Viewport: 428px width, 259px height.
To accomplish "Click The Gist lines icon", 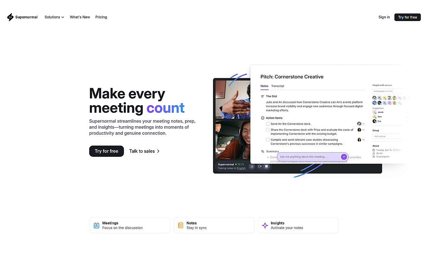I will click(262, 96).
